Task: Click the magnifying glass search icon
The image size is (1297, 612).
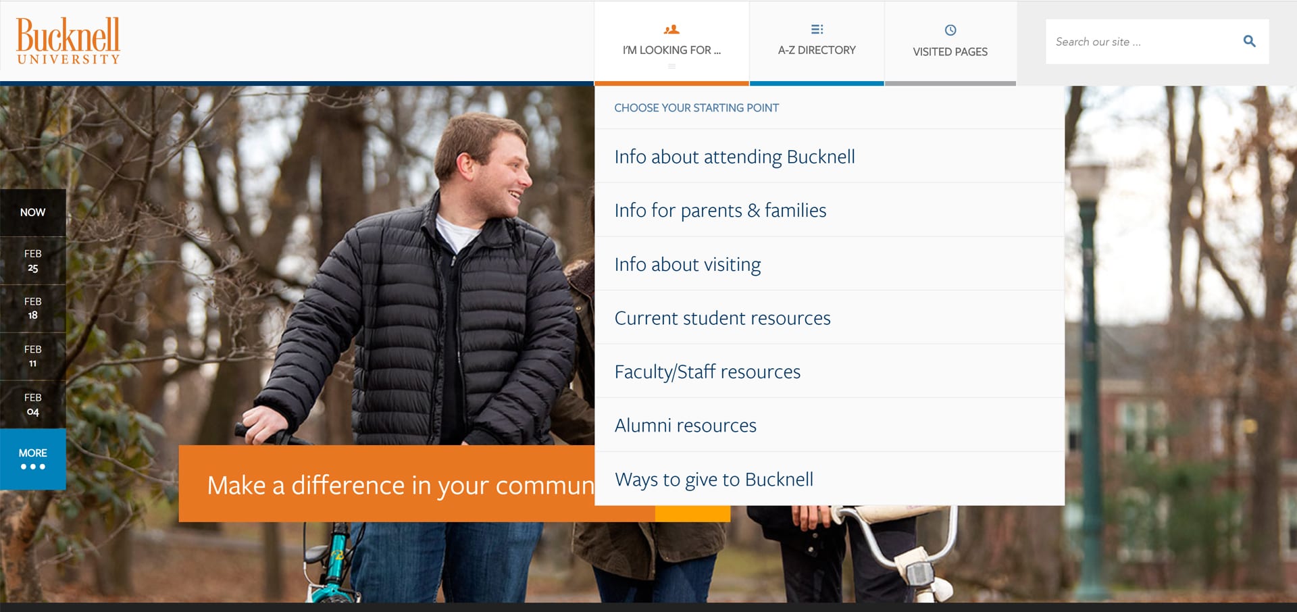Action: click(x=1249, y=41)
